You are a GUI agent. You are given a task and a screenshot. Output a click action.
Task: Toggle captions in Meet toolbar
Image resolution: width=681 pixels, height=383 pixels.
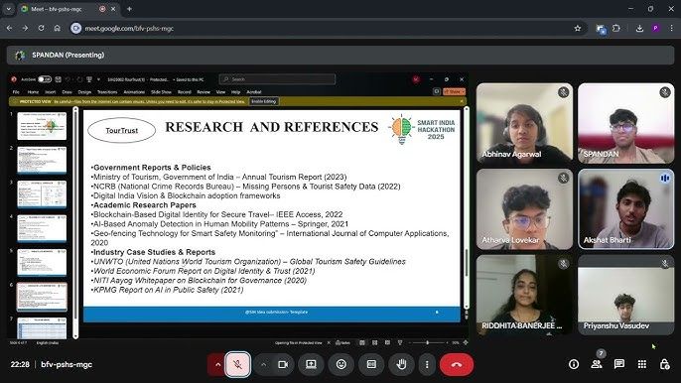(371, 364)
